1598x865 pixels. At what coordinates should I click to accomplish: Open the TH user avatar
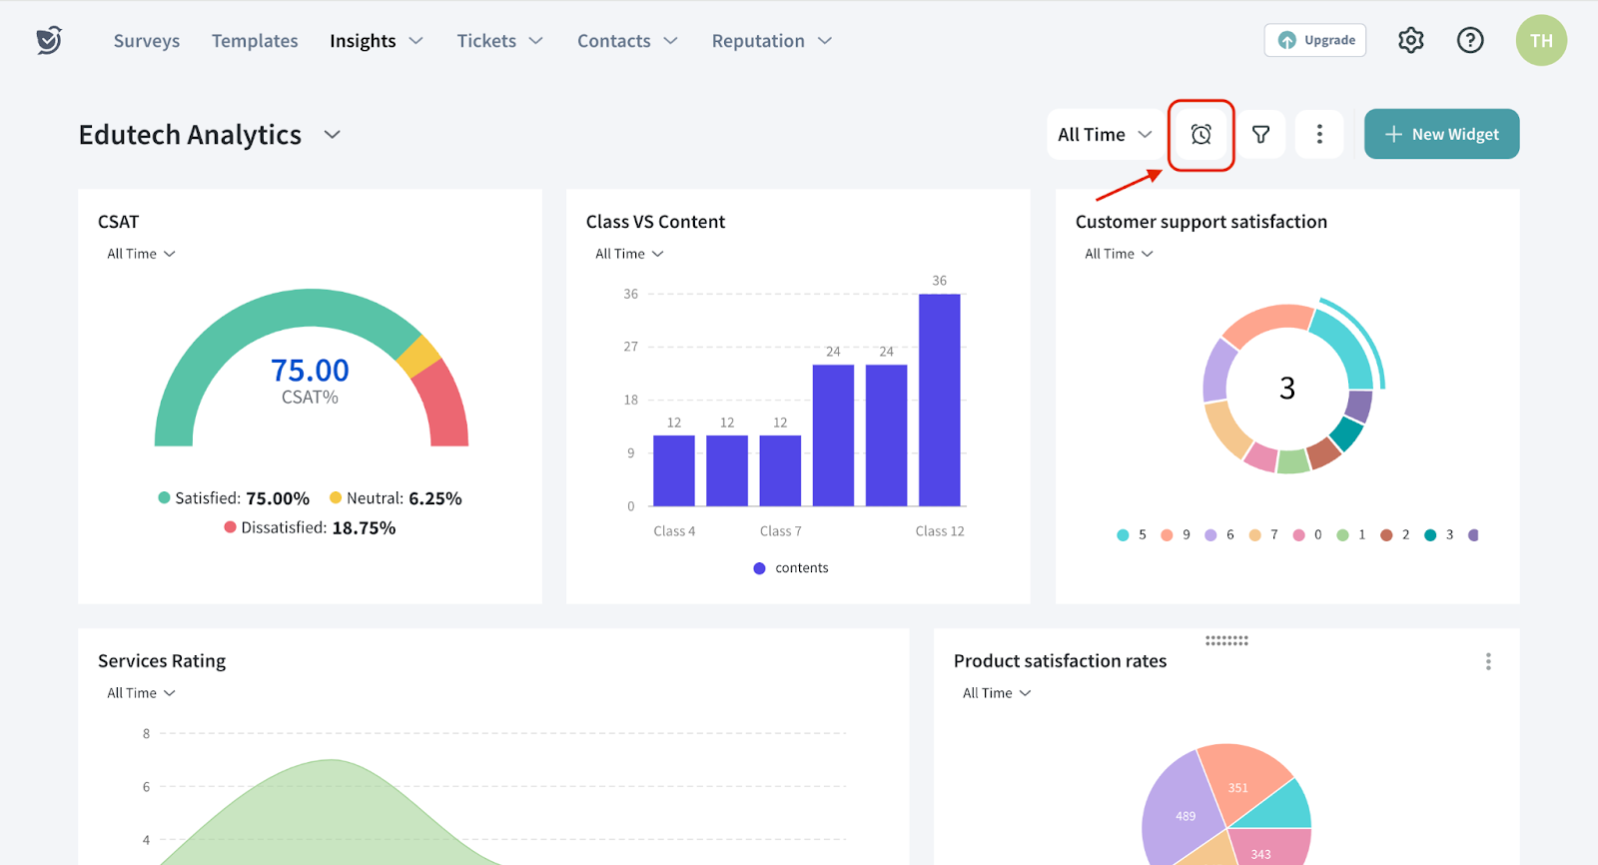(x=1540, y=41)
